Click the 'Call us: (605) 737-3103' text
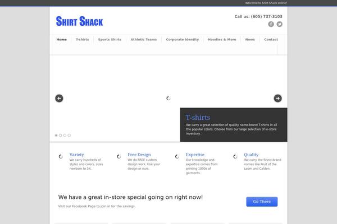The height and width of the screenshot is (224, 337). pyautogui.click(x=258, y=16)
